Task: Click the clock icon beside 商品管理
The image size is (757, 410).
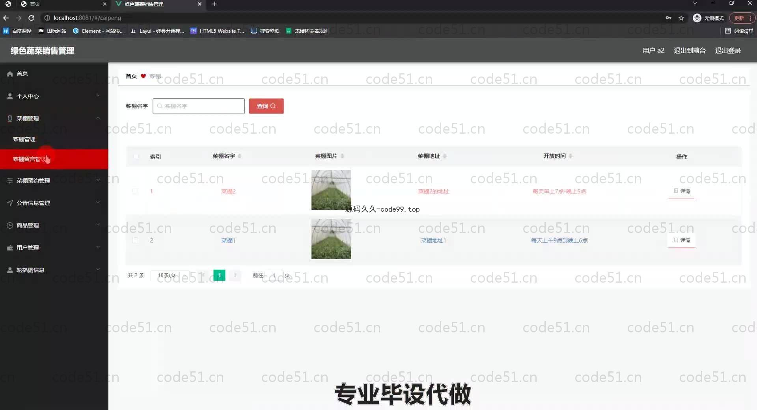Action: [x=10, y=225]
